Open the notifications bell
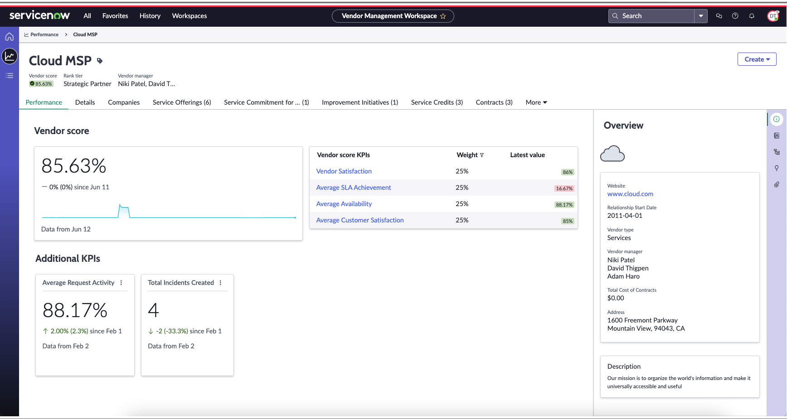 click(752, 16)
